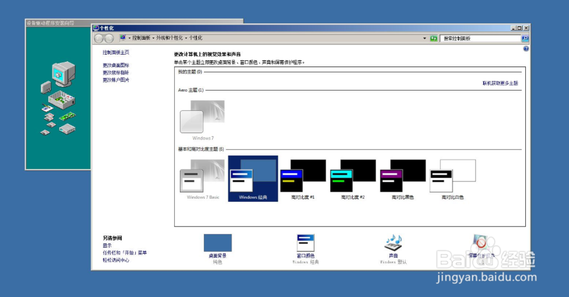The height and width of the screenshot is (297, 569).
Task: Click 个性化 in the breadcrumb path
Action: coord(196,38)
